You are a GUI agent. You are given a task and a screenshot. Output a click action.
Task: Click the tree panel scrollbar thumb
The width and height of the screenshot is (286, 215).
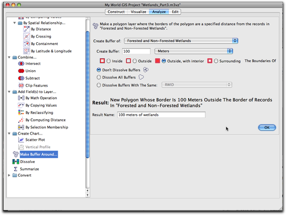coord(88,95)
